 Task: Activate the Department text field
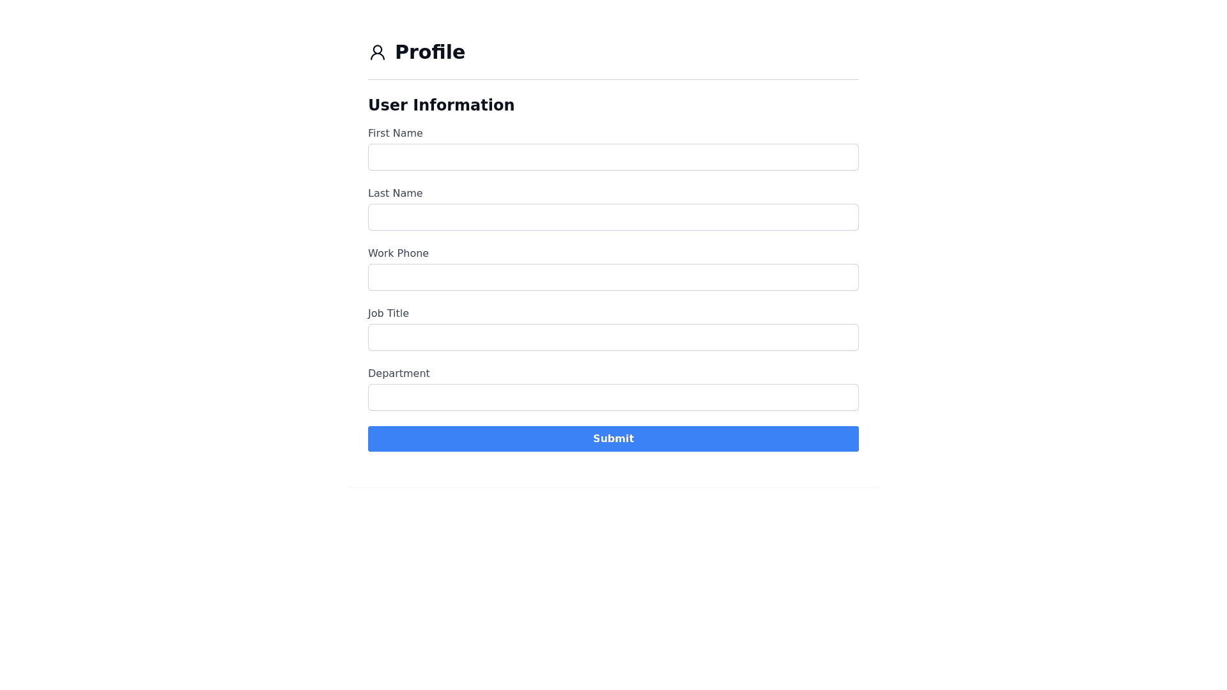[613, 397]
